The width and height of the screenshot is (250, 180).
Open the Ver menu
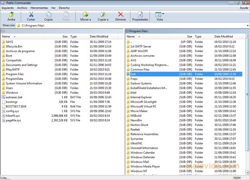54,8
